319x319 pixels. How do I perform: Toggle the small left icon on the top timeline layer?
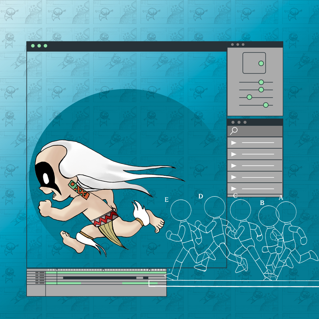coord(38,273)
